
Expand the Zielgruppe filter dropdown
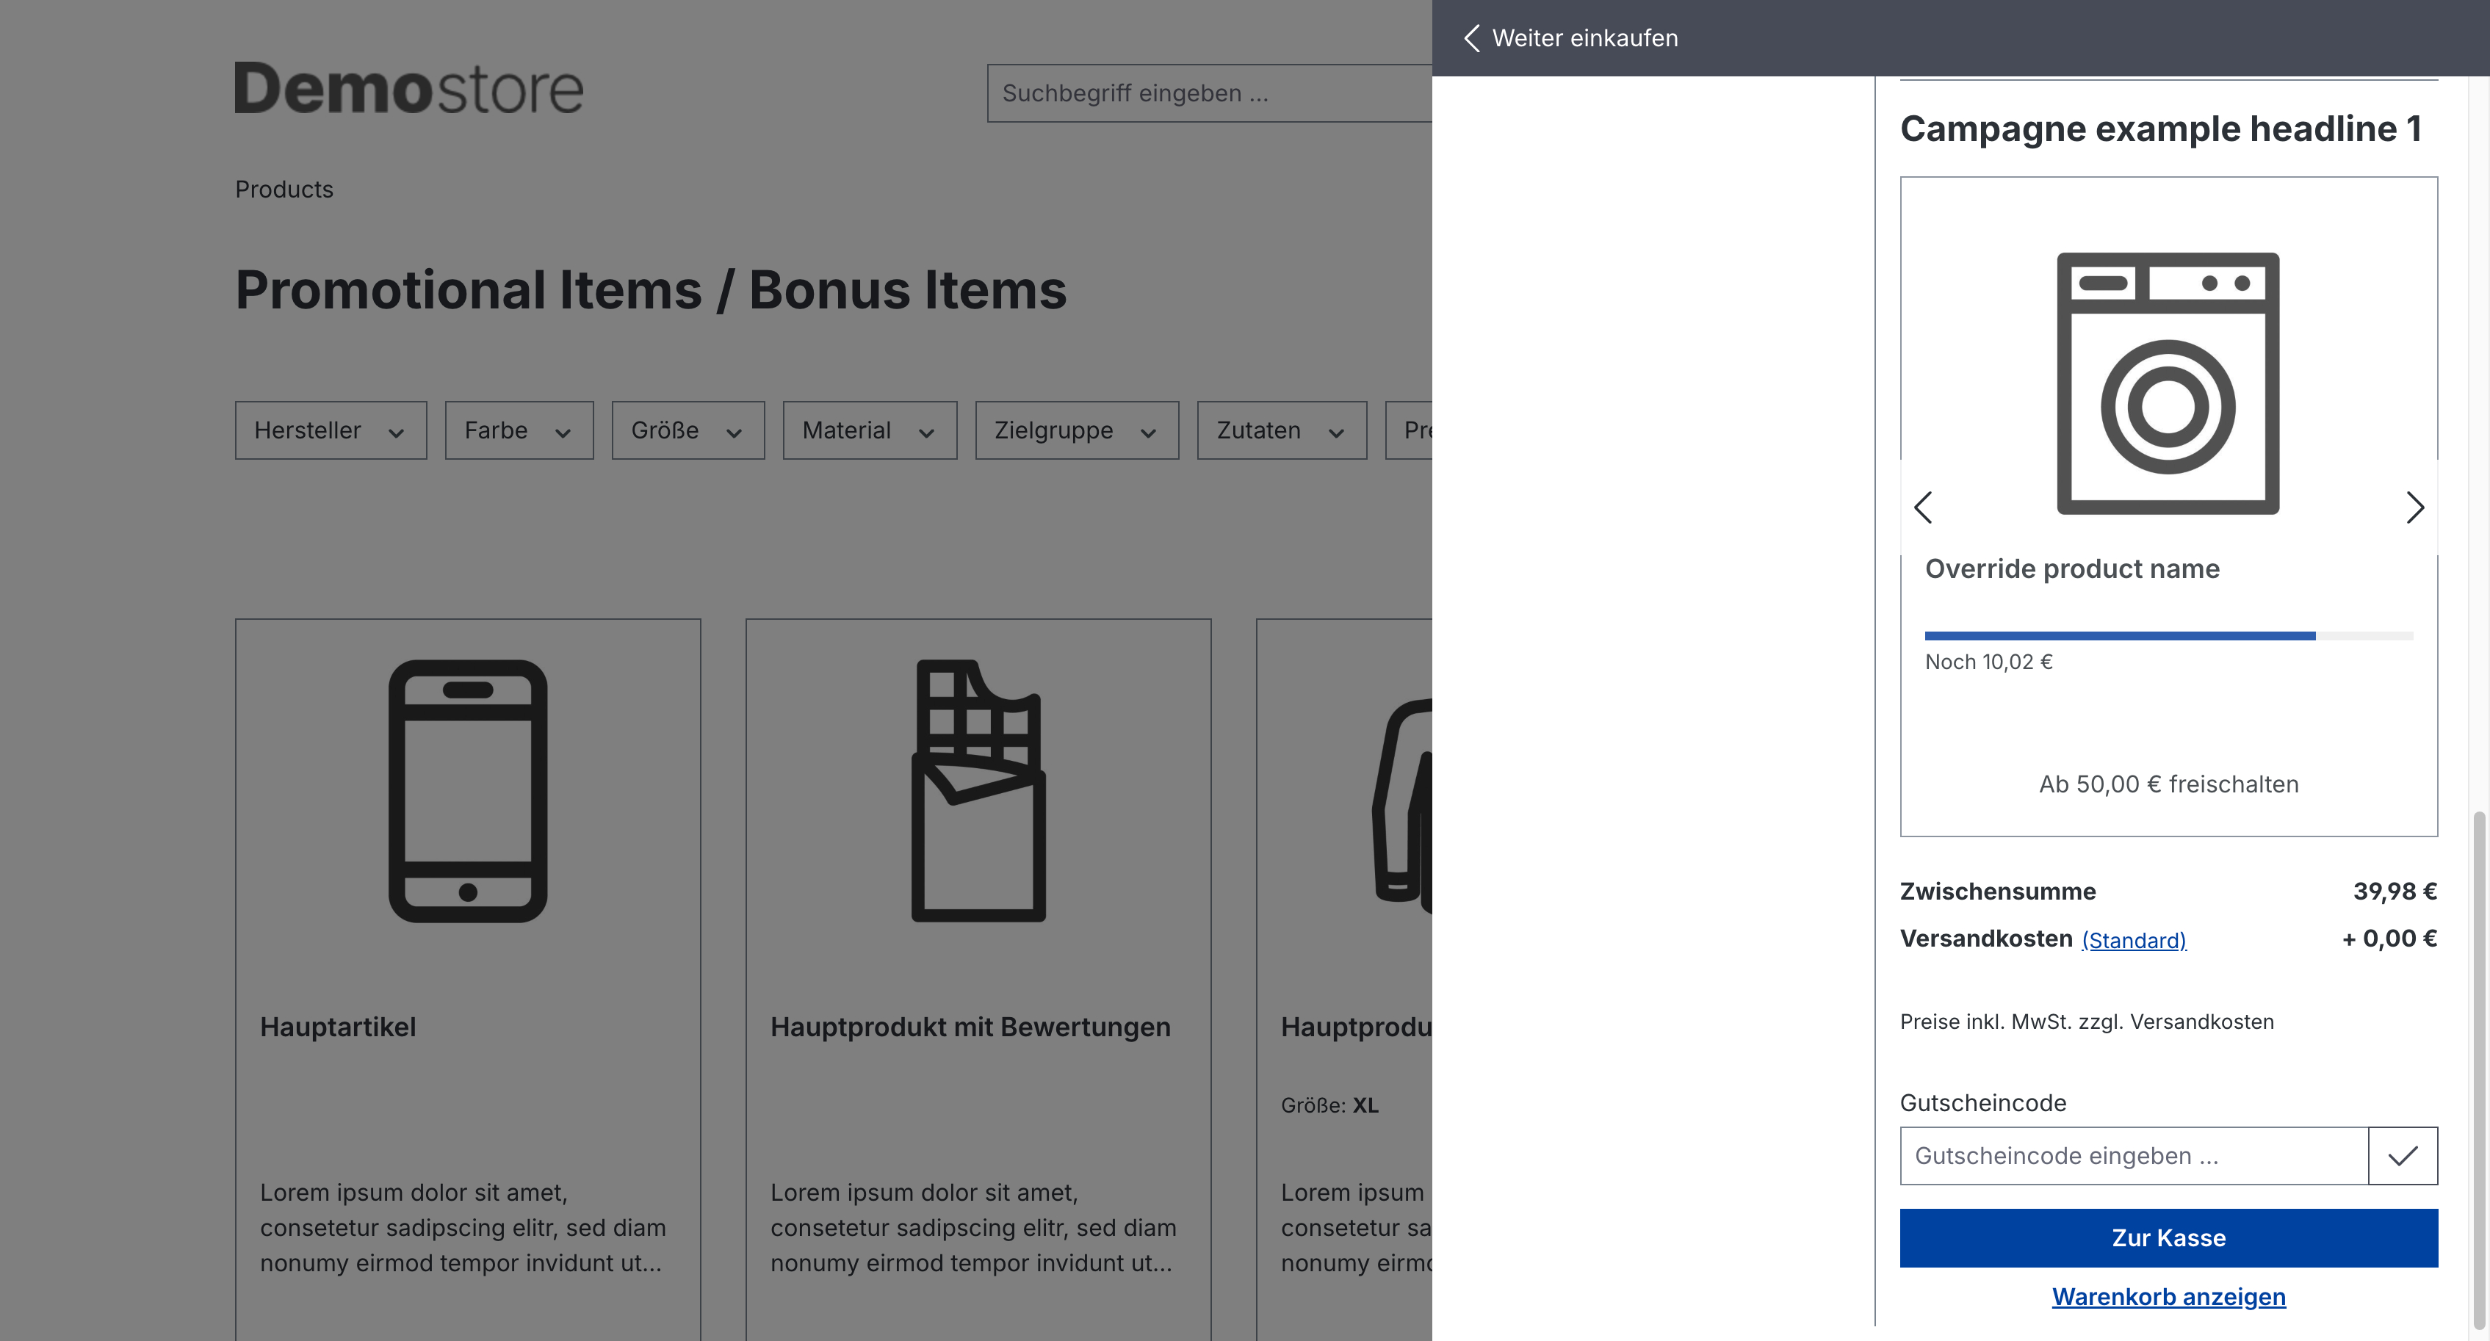[x=1077, y=430]
